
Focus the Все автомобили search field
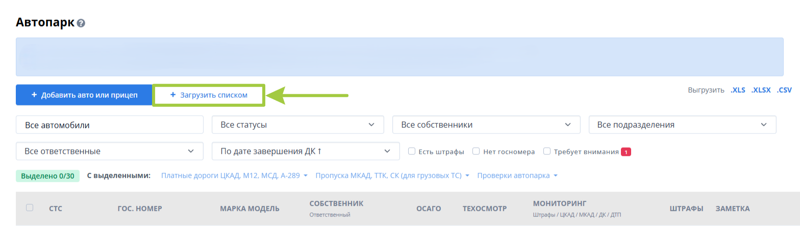coord(110,125)
